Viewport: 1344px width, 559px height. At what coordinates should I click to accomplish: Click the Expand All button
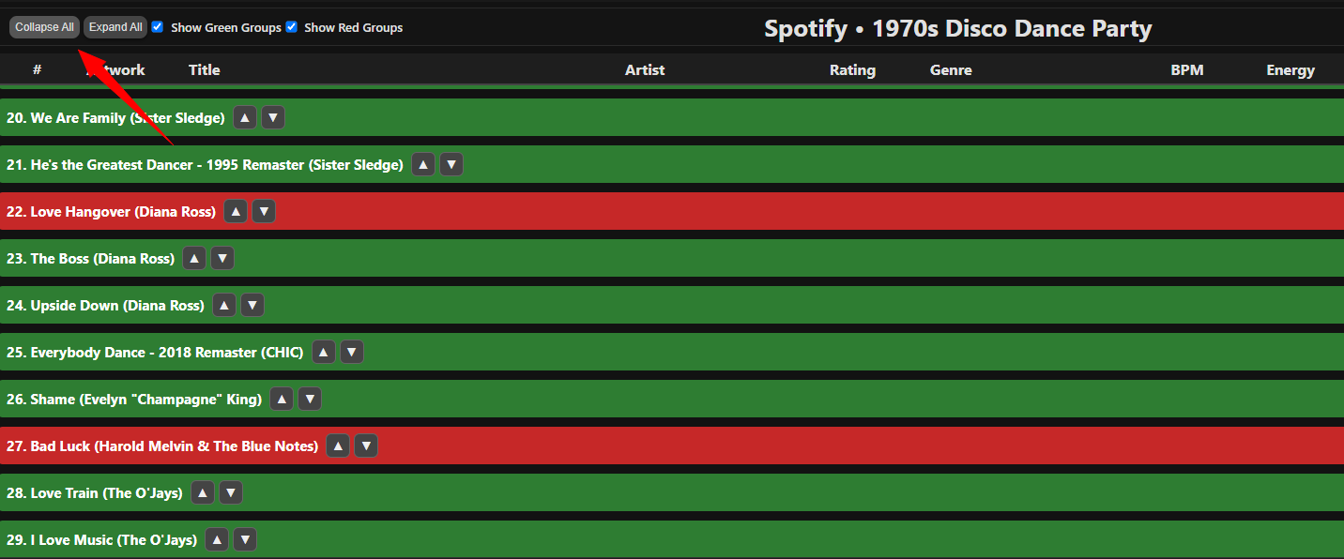pos(115,26)
